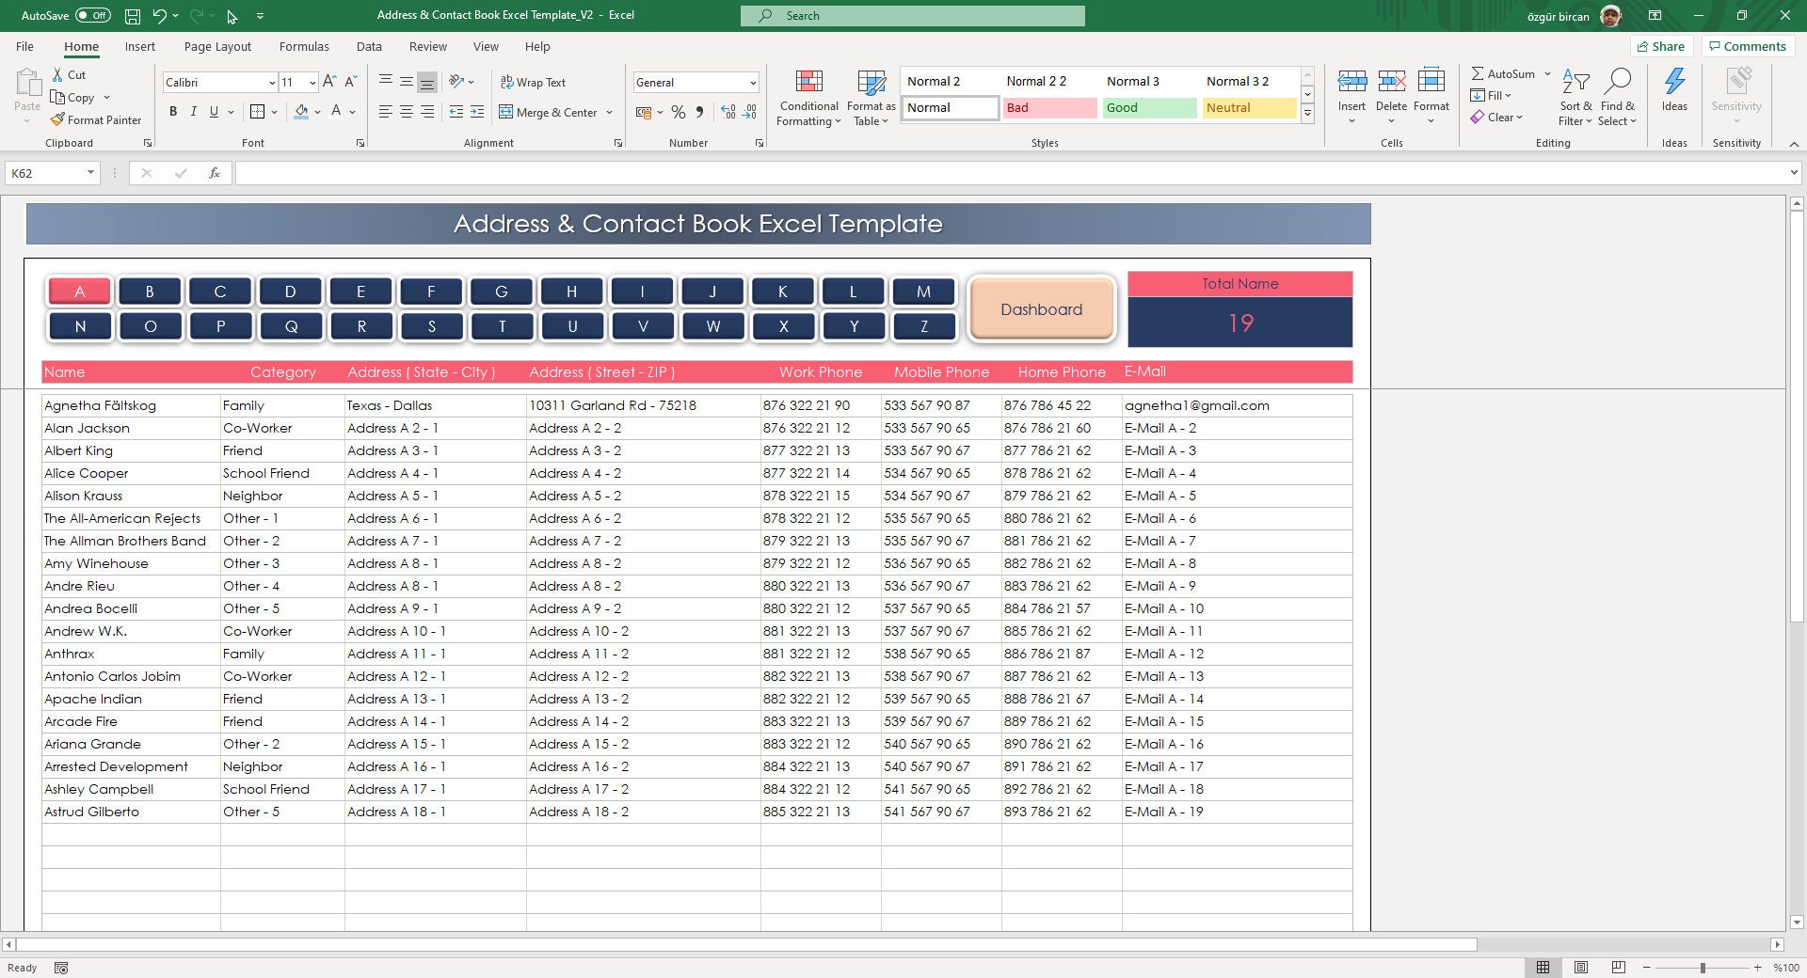Open Conditional Formatting options

(x=808, y=97)
